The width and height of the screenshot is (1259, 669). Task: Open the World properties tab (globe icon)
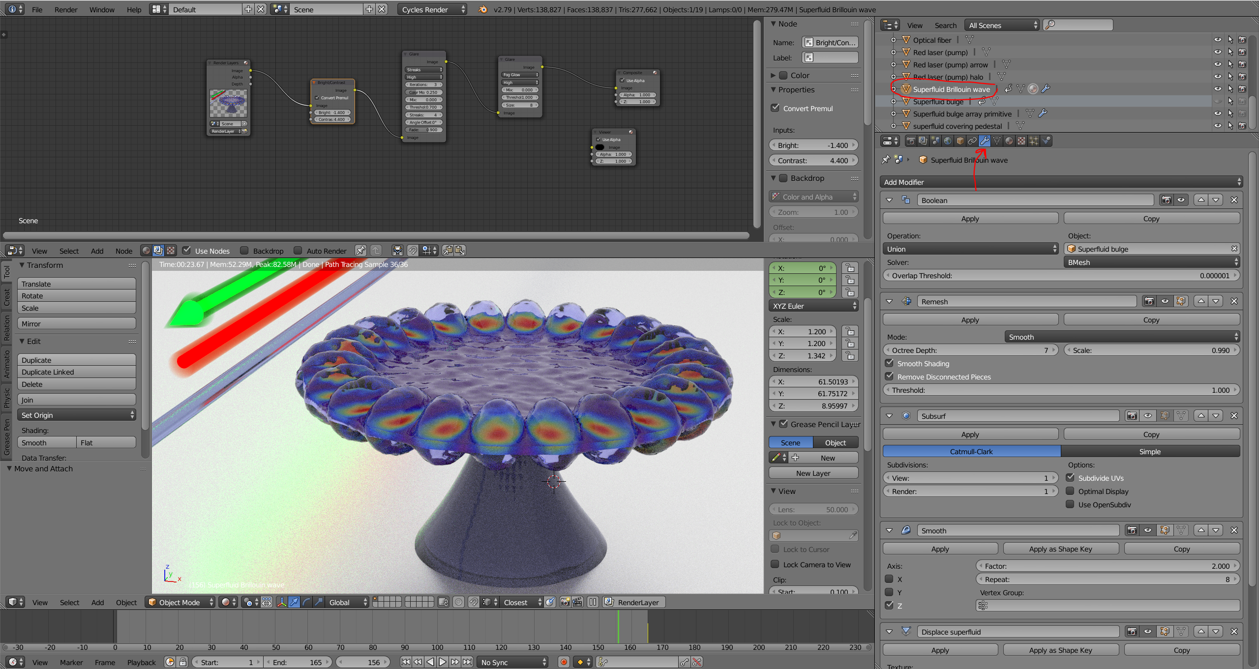pos(948,141)
